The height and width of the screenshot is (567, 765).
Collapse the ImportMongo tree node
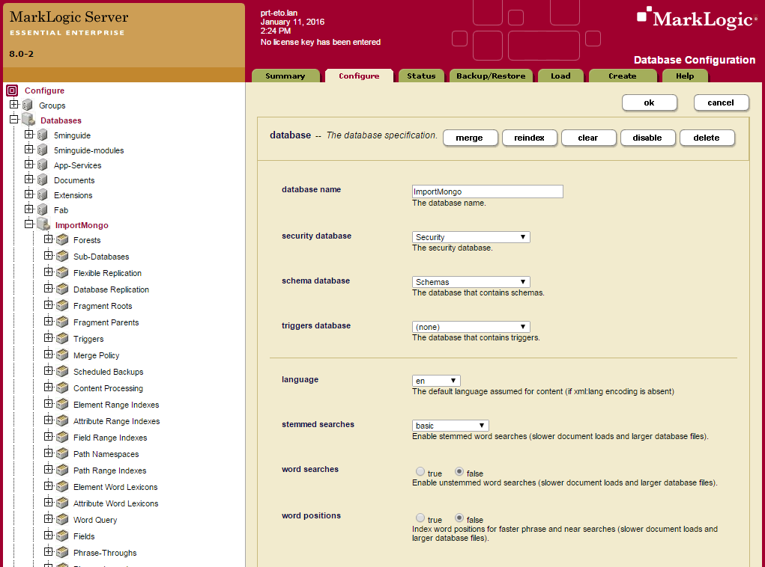coord(28,224)
